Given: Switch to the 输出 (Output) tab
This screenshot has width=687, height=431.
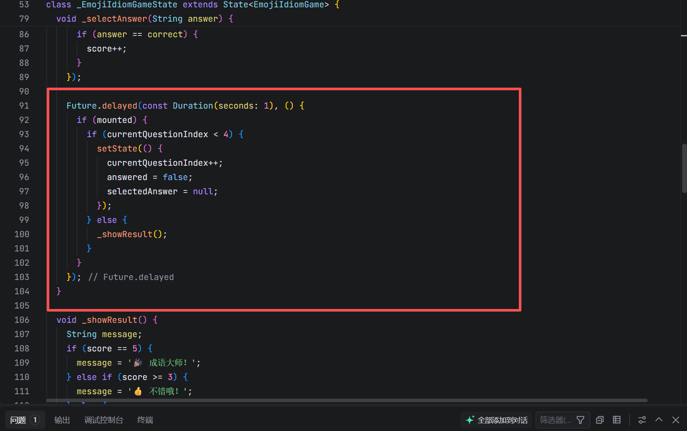Looking at the screenshot, I should pyautogui.click(x=62, y=420).
